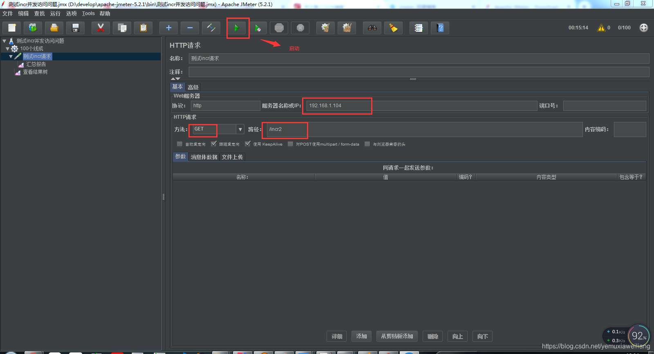
Task: Click 从剪贴板添加 button
Action: coord(397,336)
